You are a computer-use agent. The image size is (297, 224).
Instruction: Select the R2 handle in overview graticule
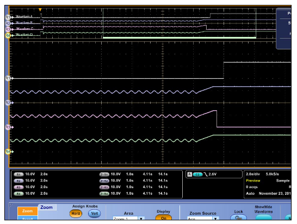coord(8,23)
